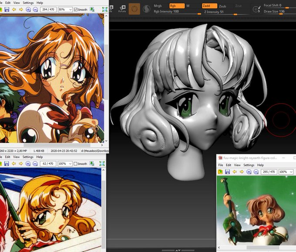
Task: Adjust the Draw Size slider
Action: pyautogui.click(x=279, y=12)
